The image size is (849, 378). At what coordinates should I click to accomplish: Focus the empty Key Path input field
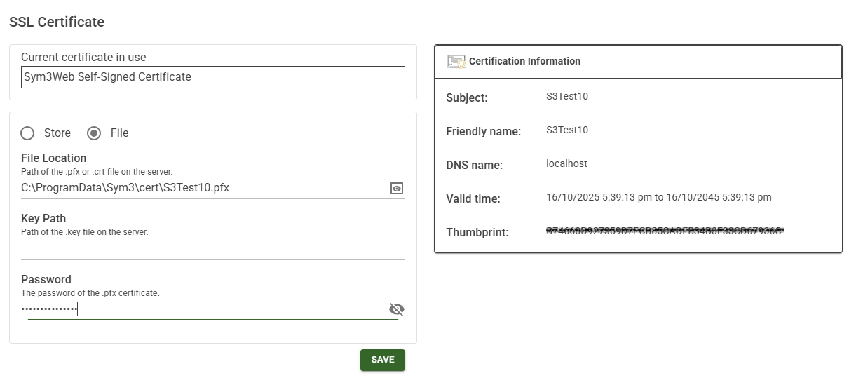pyautogui.click(x=212, y=249)
